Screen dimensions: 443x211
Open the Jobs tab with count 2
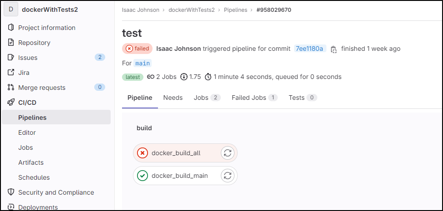click(x=207, y=98)
